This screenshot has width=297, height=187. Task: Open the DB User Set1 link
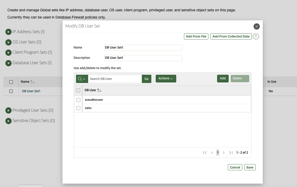[x=31, y=91]
